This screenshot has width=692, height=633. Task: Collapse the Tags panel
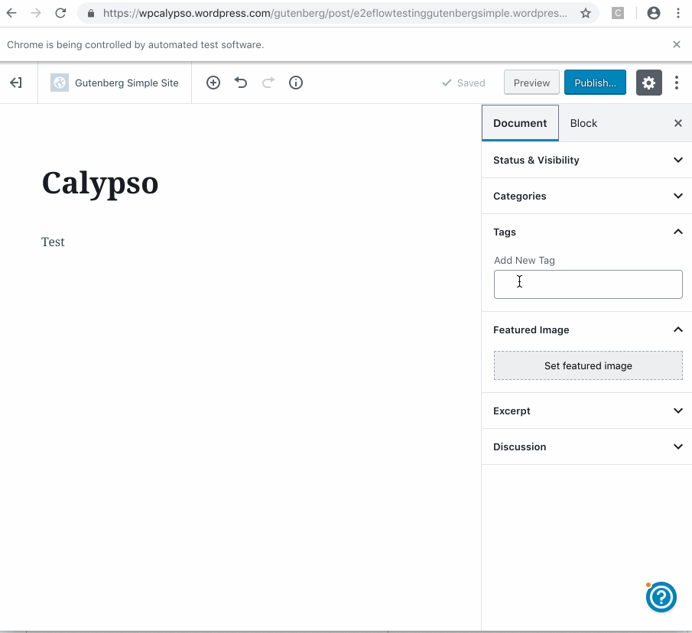[x=587, y=232]
